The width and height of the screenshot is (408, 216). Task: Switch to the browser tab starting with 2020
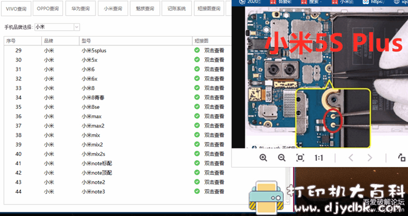250,2
